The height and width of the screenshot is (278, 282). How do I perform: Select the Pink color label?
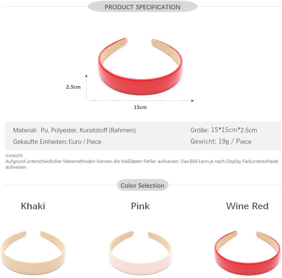[140, 206]
